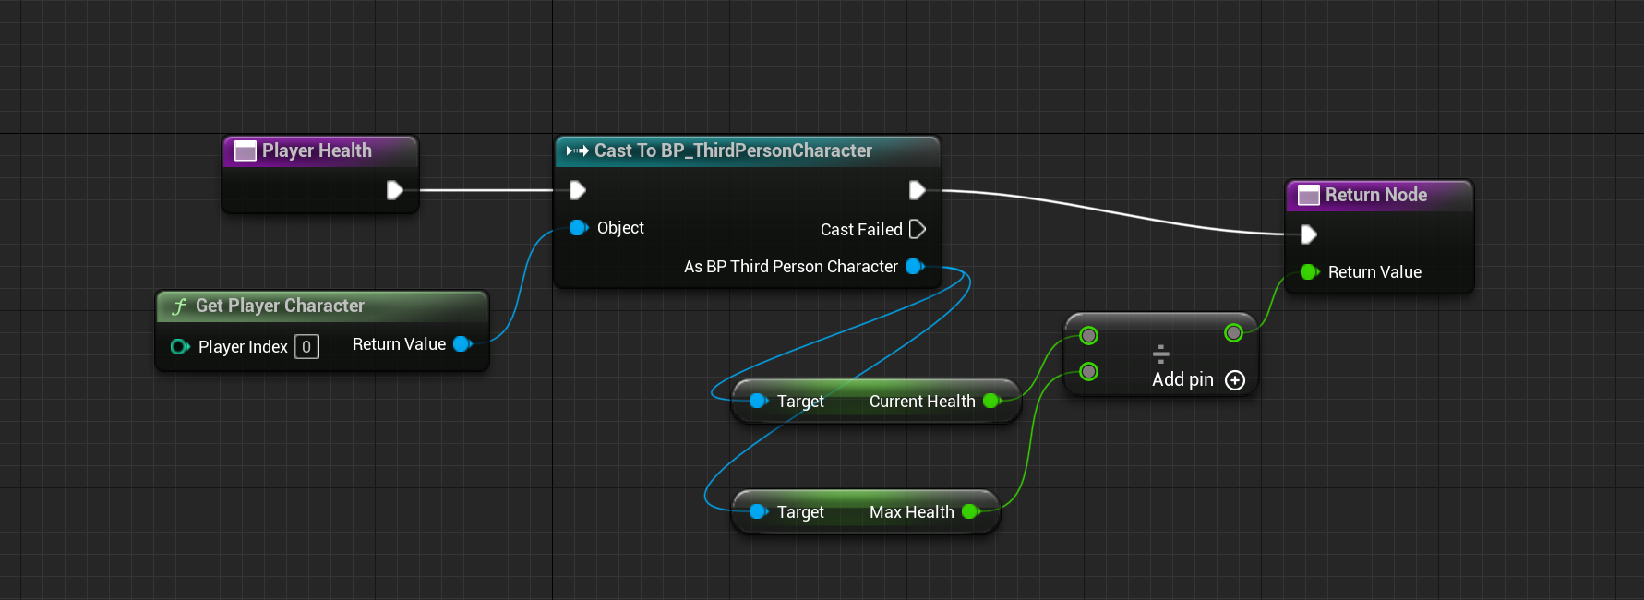Click the Return Node header icon

point(1309,195)
